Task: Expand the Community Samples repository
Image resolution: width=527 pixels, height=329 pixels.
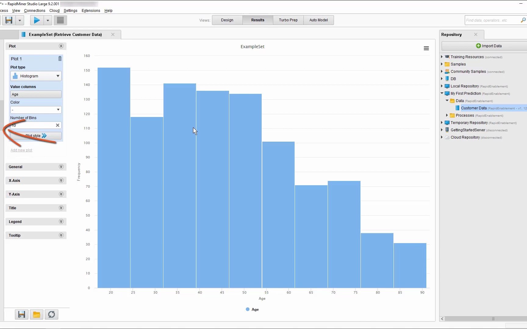Action: (x=442, y=72)
